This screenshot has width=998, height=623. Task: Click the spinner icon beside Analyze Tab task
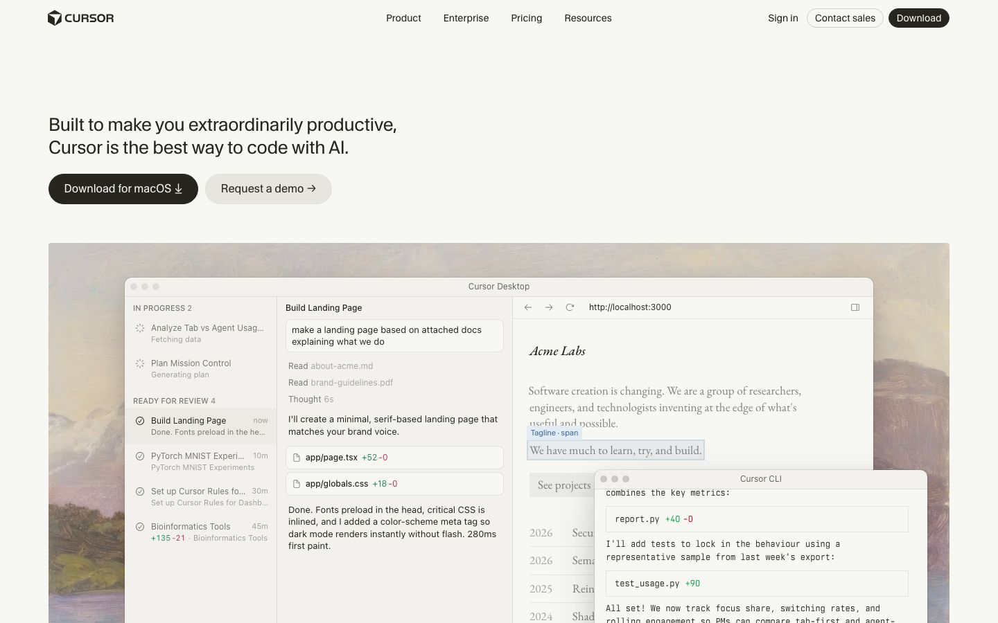point(140,328)
